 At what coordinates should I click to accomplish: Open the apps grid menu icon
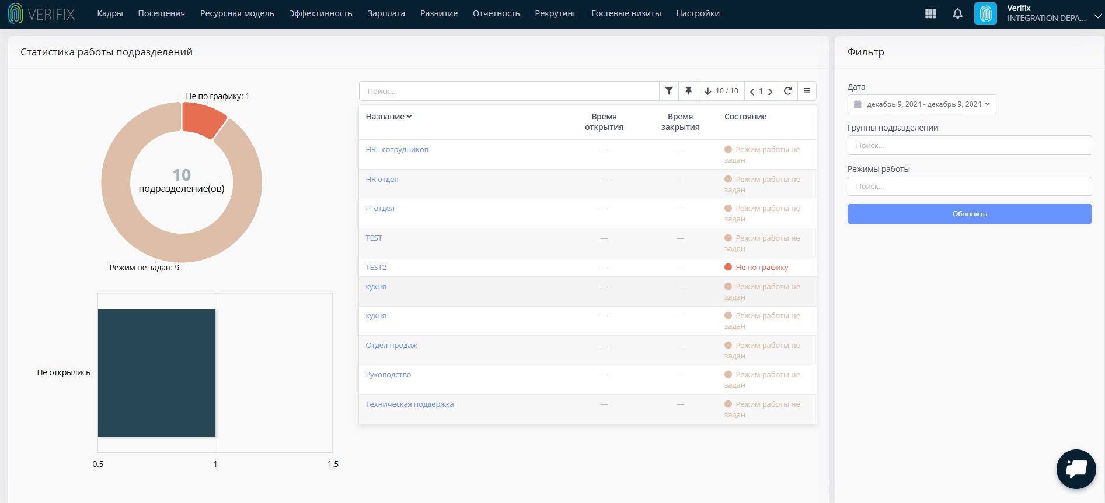tap(930, 13)
